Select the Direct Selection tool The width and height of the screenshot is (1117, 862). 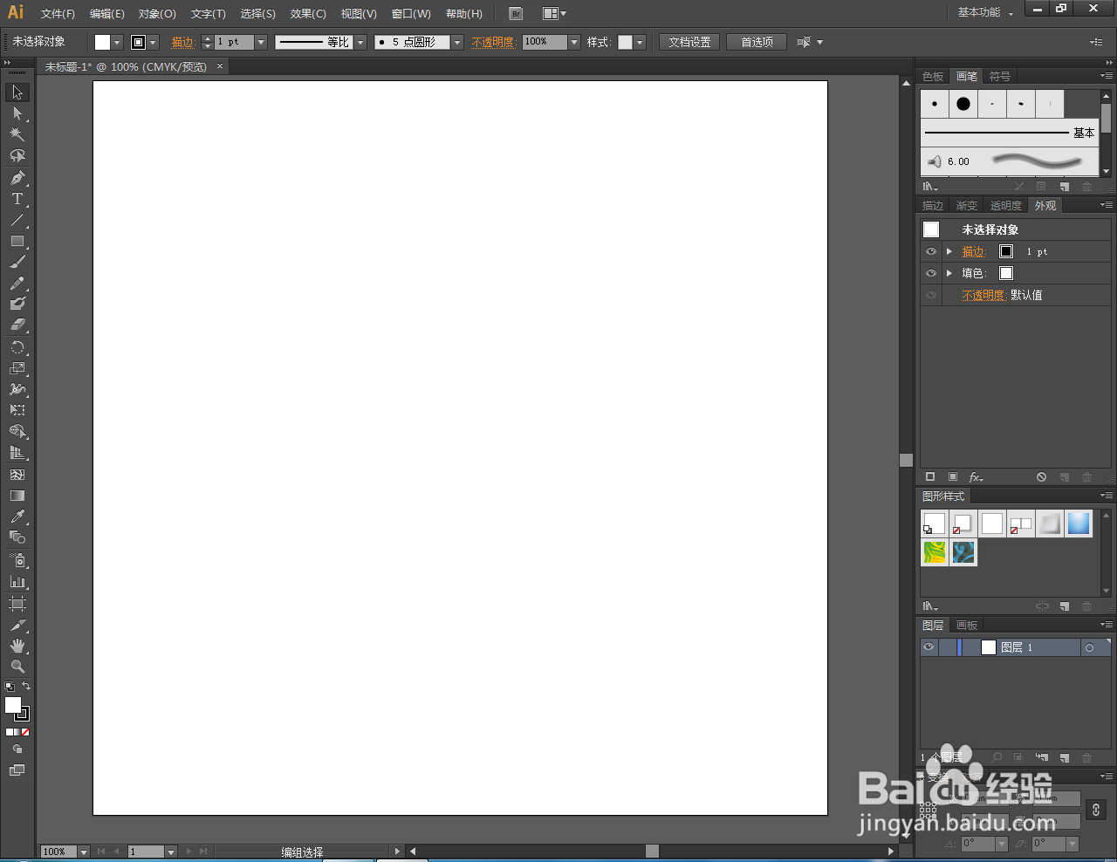click(17, 113)
